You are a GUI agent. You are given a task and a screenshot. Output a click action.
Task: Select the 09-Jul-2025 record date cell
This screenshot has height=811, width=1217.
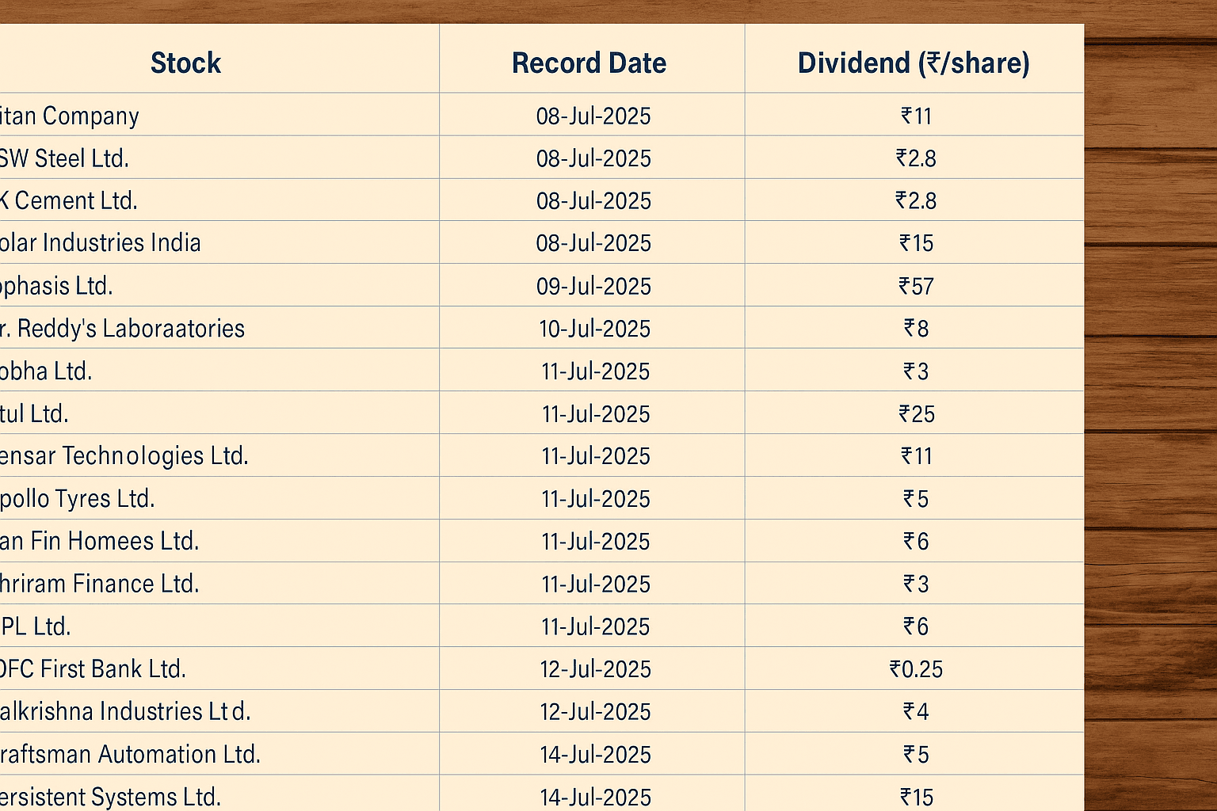pyautogui.click(x=593, y=286)
